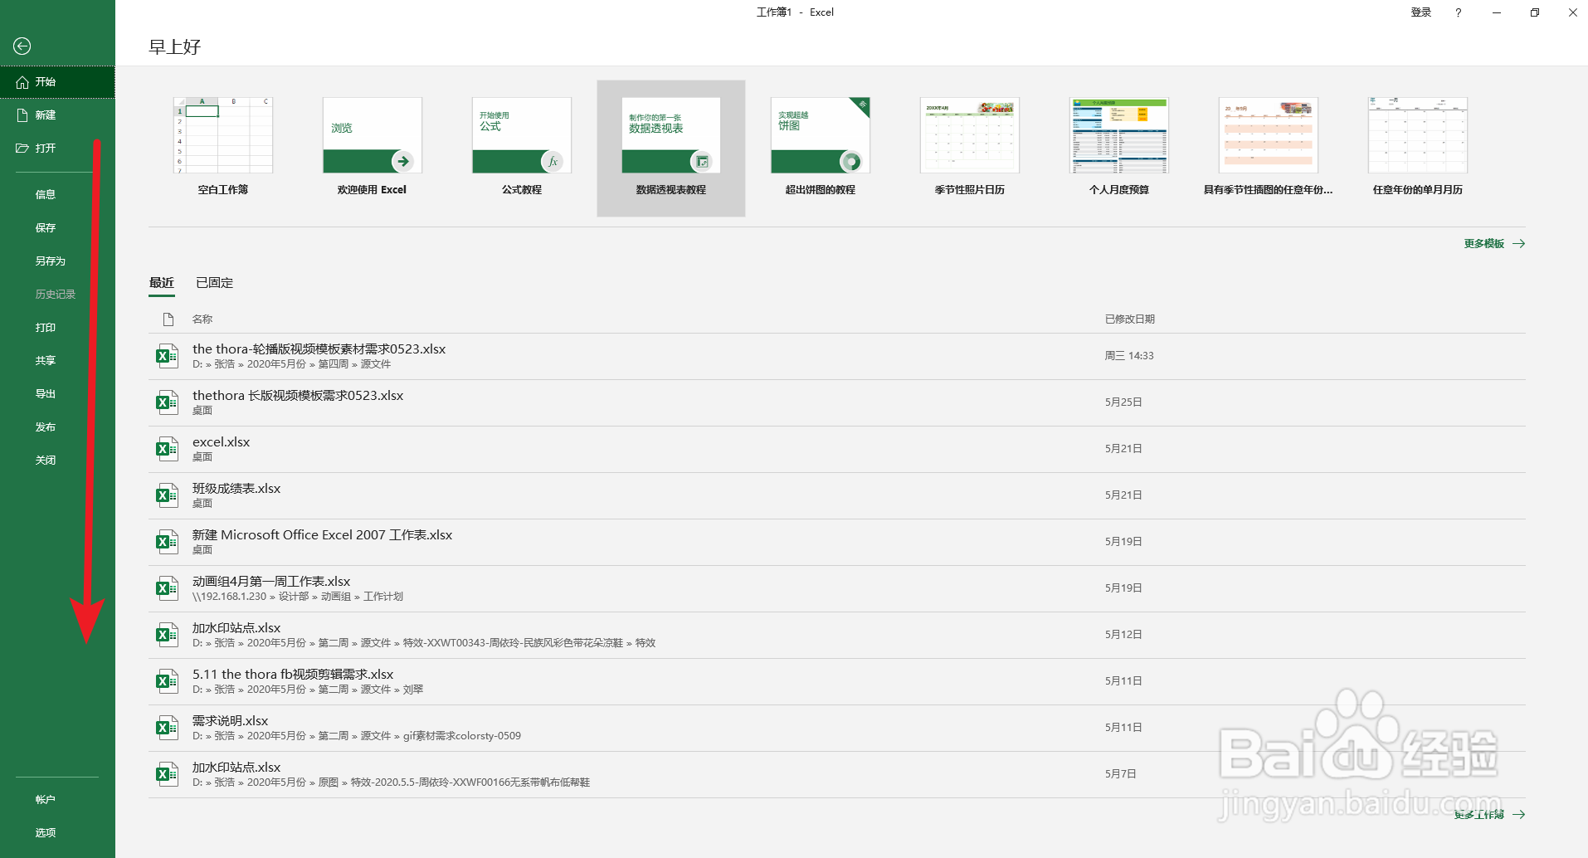Image resolution: width=1588 pixels, height=858 pixels.
Task: Click the file icon in list header
Action: pyautogui.click(x=168, y=319)
